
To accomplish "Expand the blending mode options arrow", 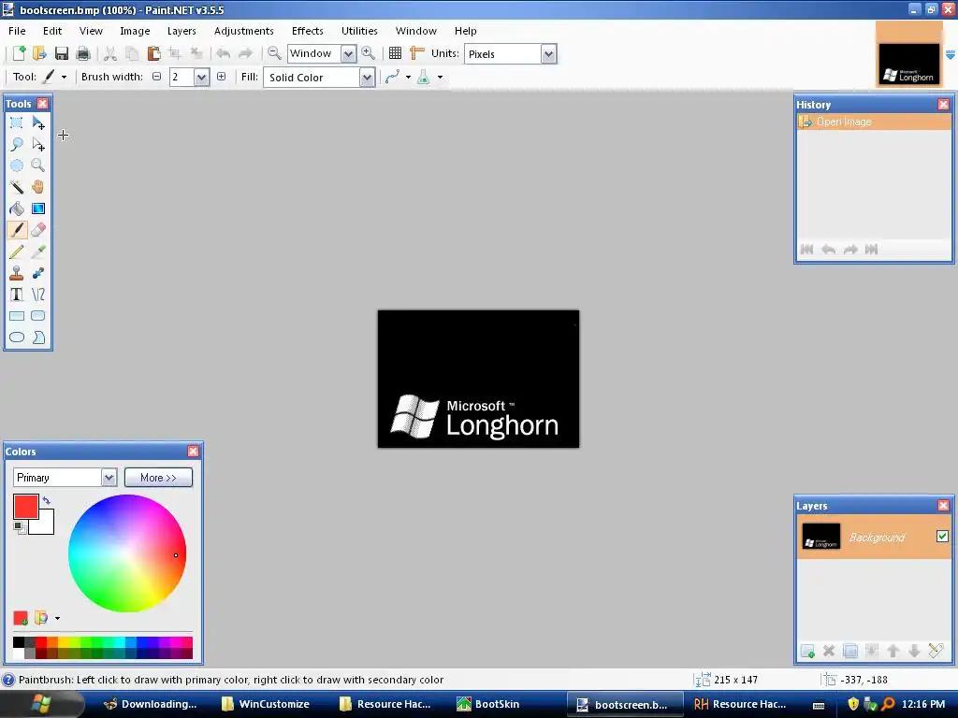I will (440, 77).
